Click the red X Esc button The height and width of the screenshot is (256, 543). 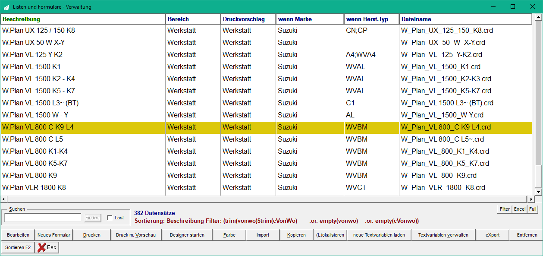coord(47,247)
